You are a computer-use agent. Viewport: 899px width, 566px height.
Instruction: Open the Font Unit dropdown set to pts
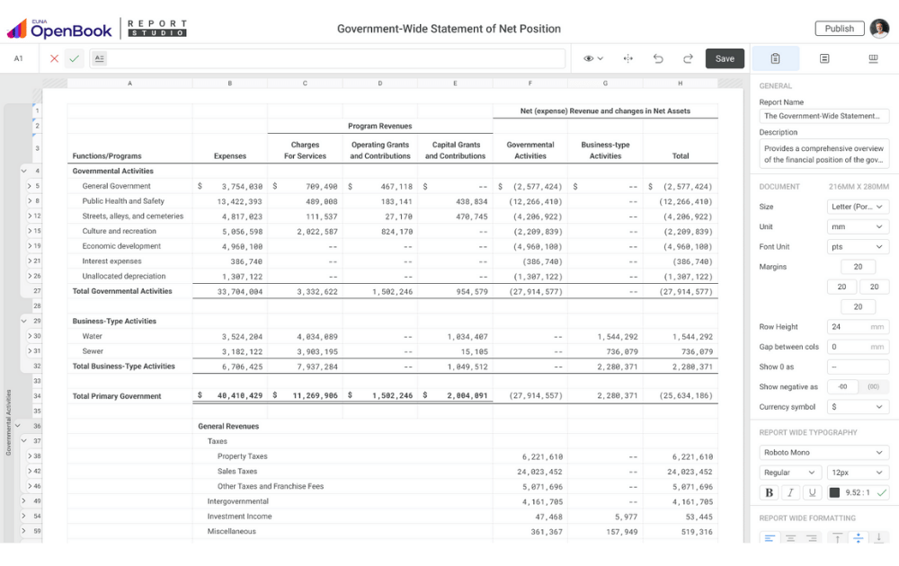tap(858, 247)
